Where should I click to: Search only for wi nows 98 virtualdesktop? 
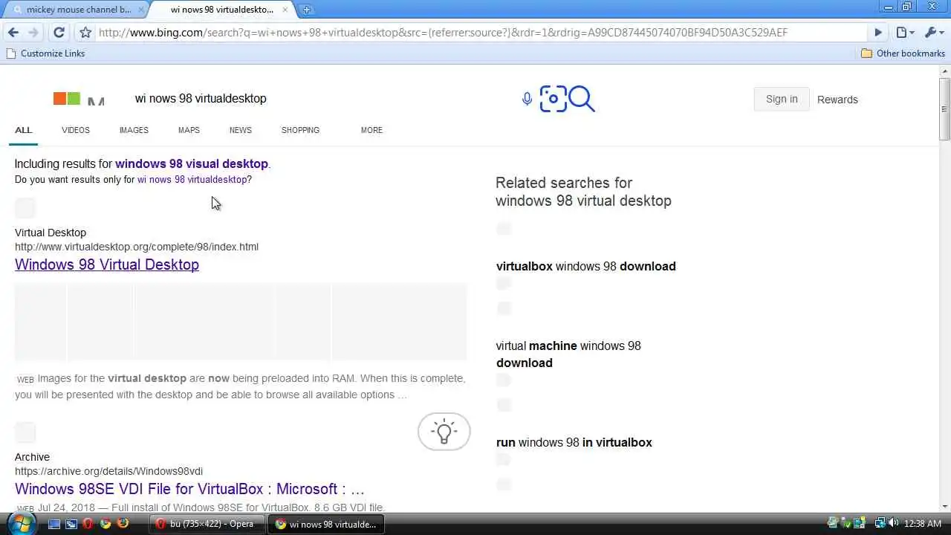pos(192,180)
